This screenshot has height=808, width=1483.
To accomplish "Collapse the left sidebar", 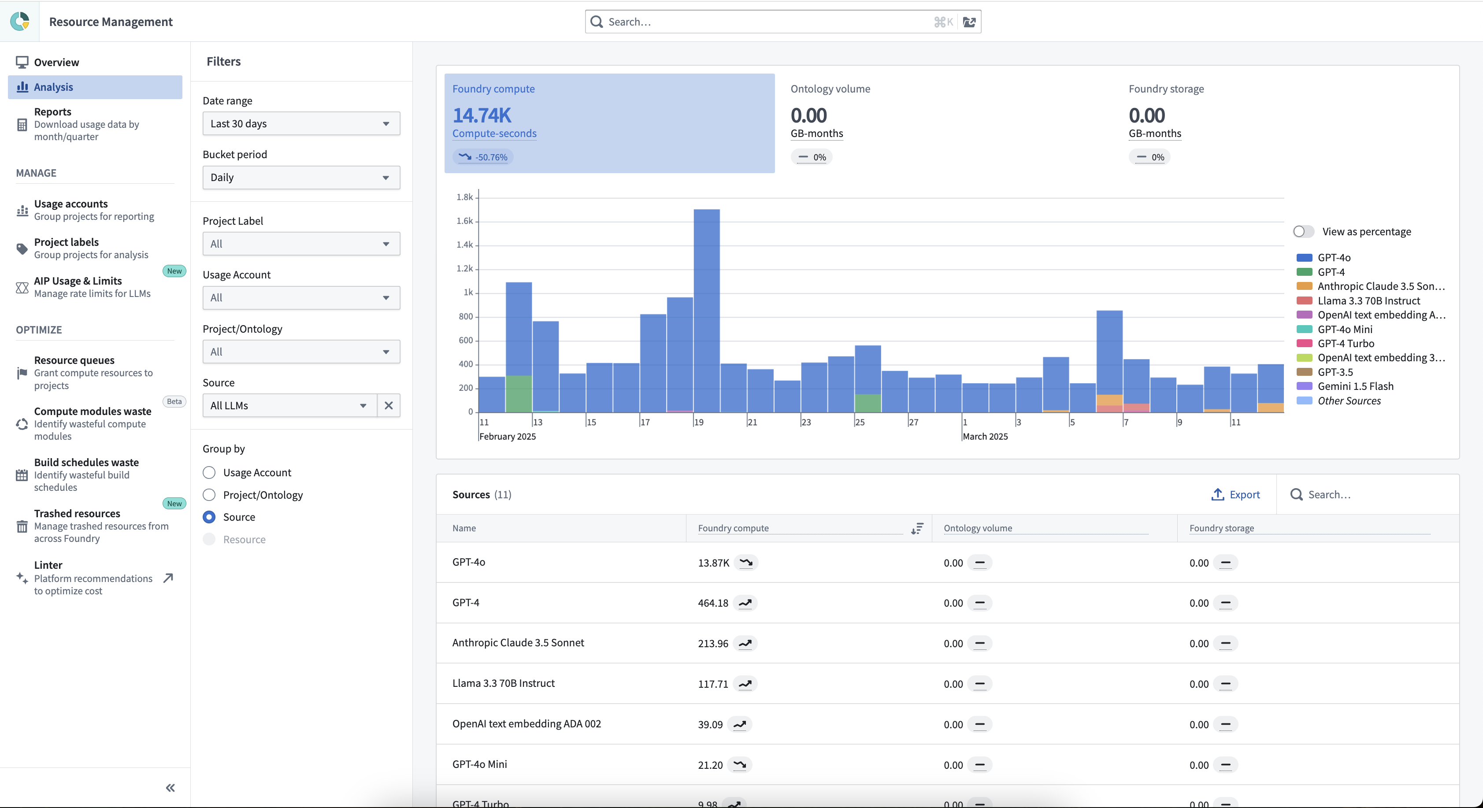I will point(170,788).
